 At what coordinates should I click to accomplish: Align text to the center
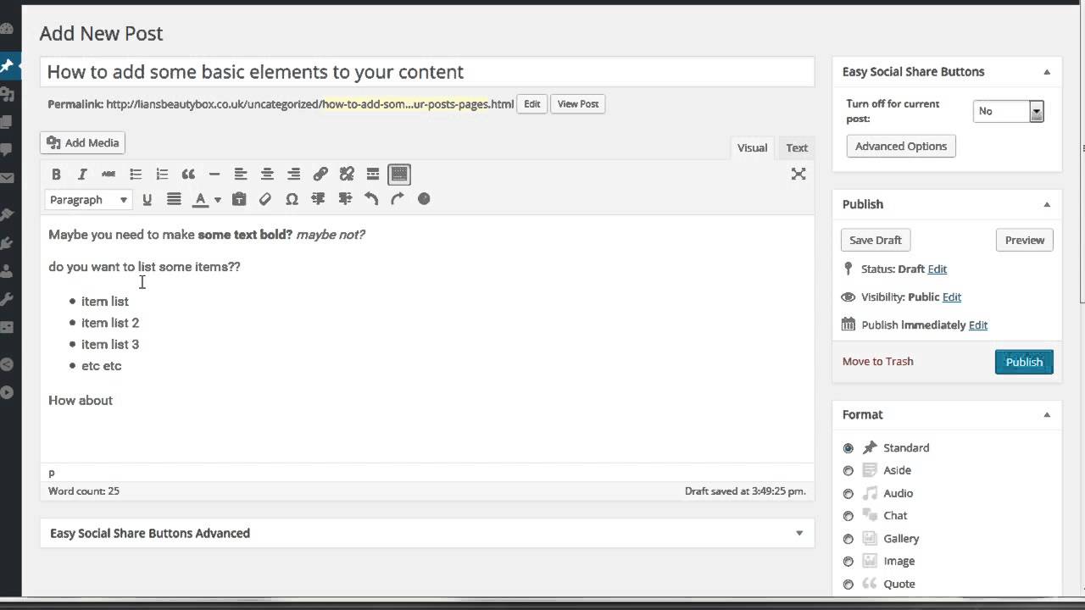(x=267, y=175)
